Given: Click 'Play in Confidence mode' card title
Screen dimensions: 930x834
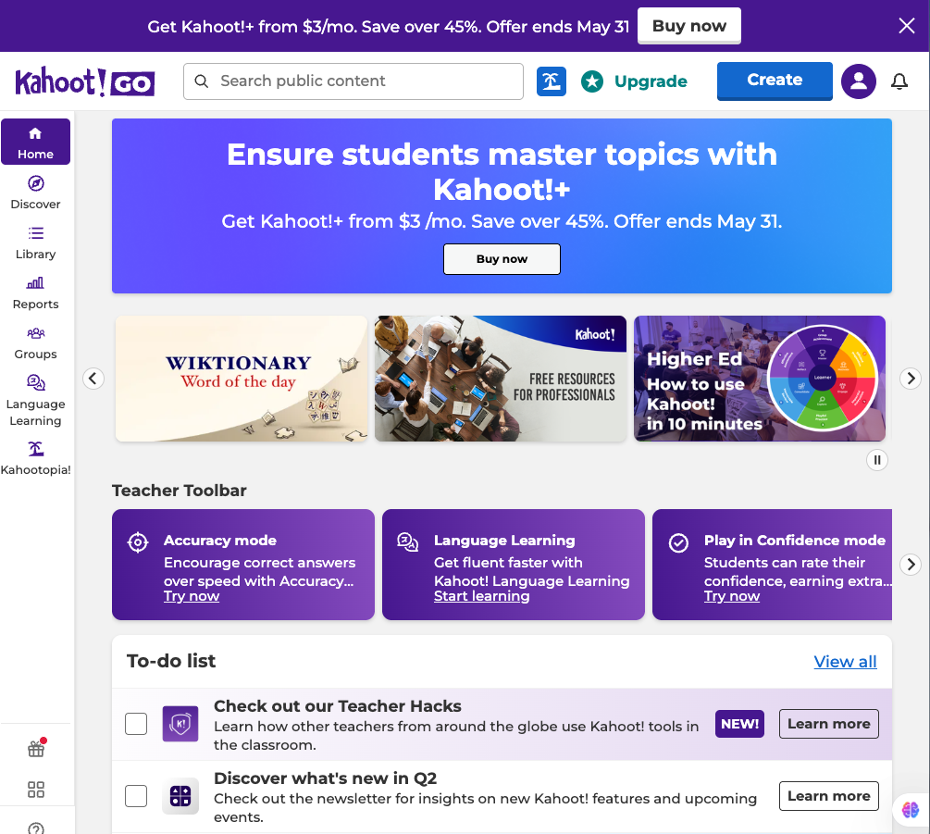Looking at the screenshot, I should click(x=795, y=541).
